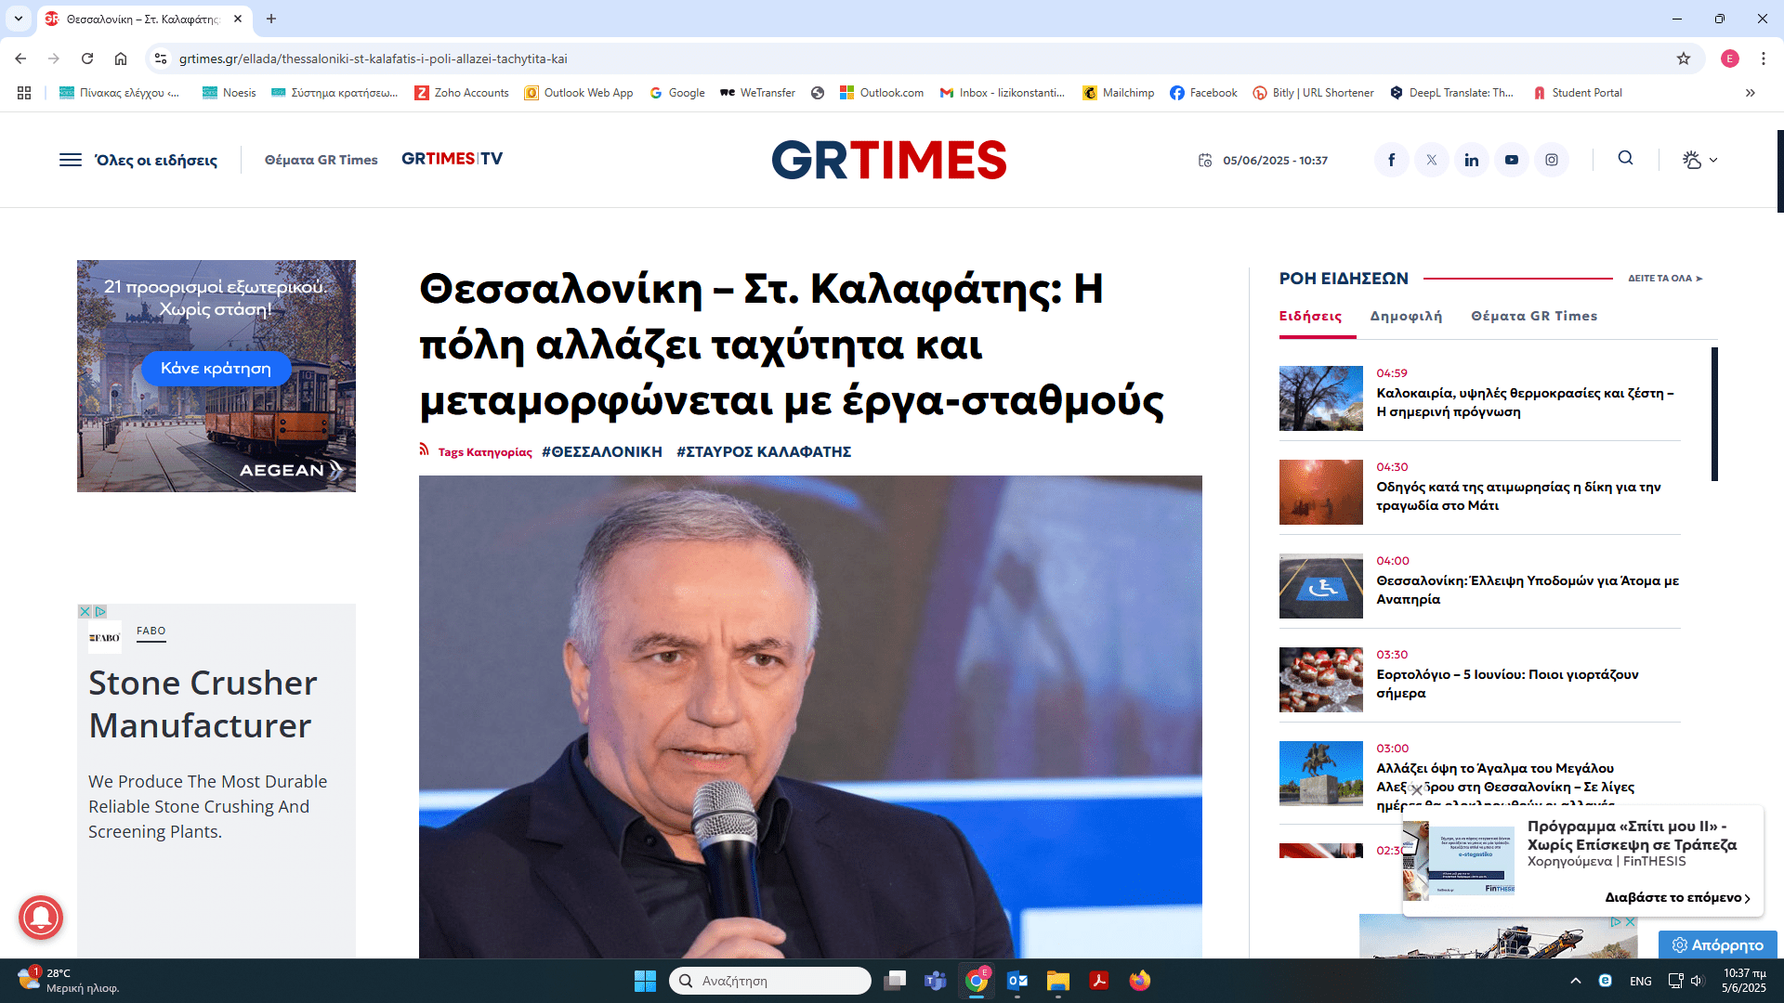Click the news feed vertical scrollbar
The height and width of the screenshot is (1003, 1784).
click(1714, 414)
